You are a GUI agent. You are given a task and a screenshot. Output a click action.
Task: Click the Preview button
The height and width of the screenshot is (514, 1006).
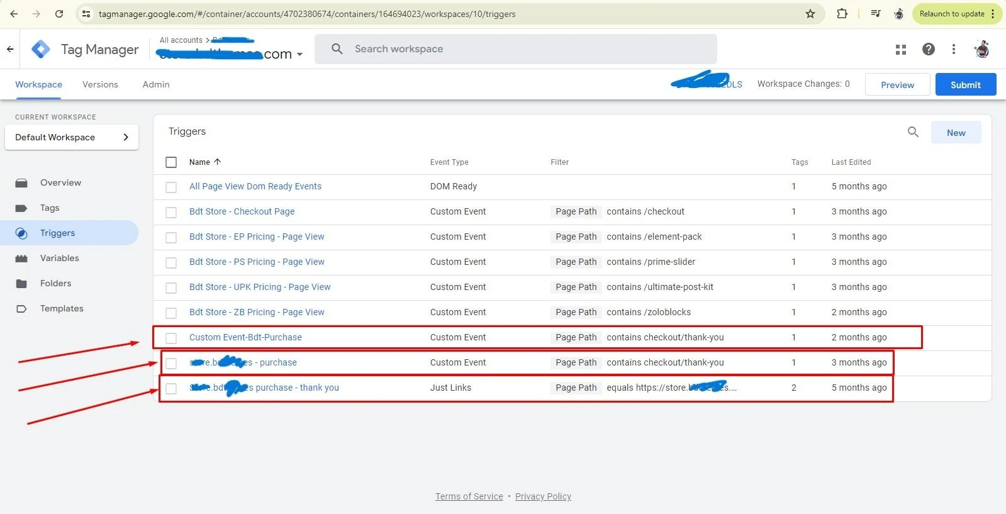click(x=897, y=84)
